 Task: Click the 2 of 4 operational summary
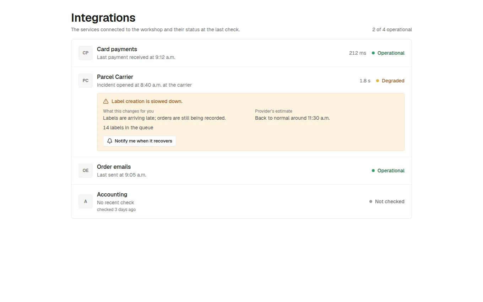[x=392, y=29]
